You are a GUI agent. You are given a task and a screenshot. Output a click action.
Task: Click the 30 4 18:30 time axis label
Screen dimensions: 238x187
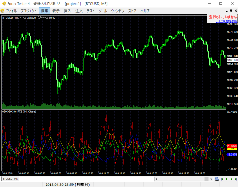[x=184, y=173]
